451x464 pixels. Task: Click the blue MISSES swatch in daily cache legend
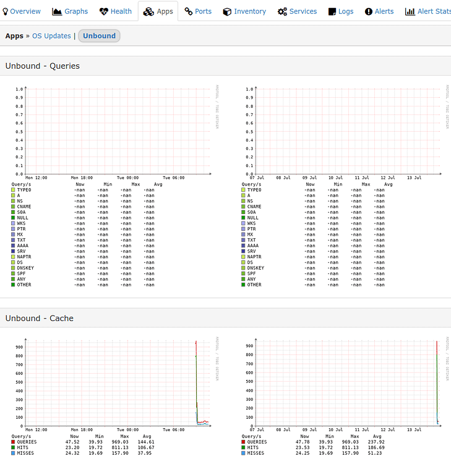pyautogui.click(x=13, y=453)
